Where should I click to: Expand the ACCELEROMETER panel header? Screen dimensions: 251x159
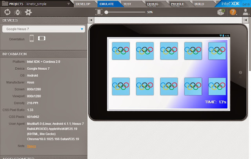[x=44, y=157]
